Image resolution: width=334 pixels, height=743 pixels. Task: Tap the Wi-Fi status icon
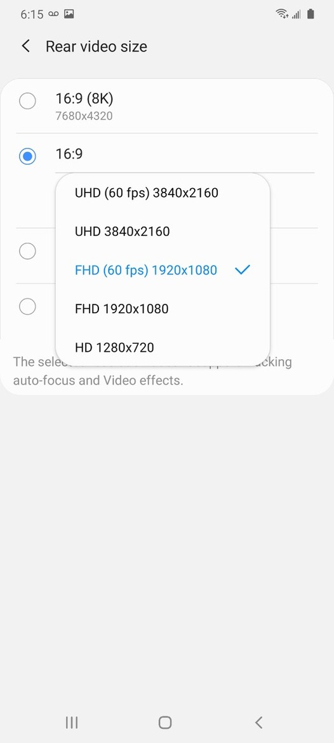coord(282,14)
